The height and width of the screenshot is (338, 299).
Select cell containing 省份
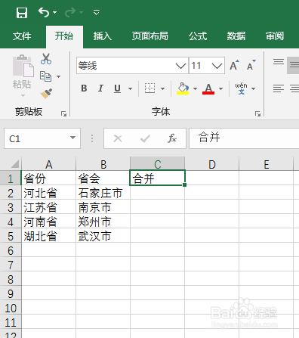point(49,178)
